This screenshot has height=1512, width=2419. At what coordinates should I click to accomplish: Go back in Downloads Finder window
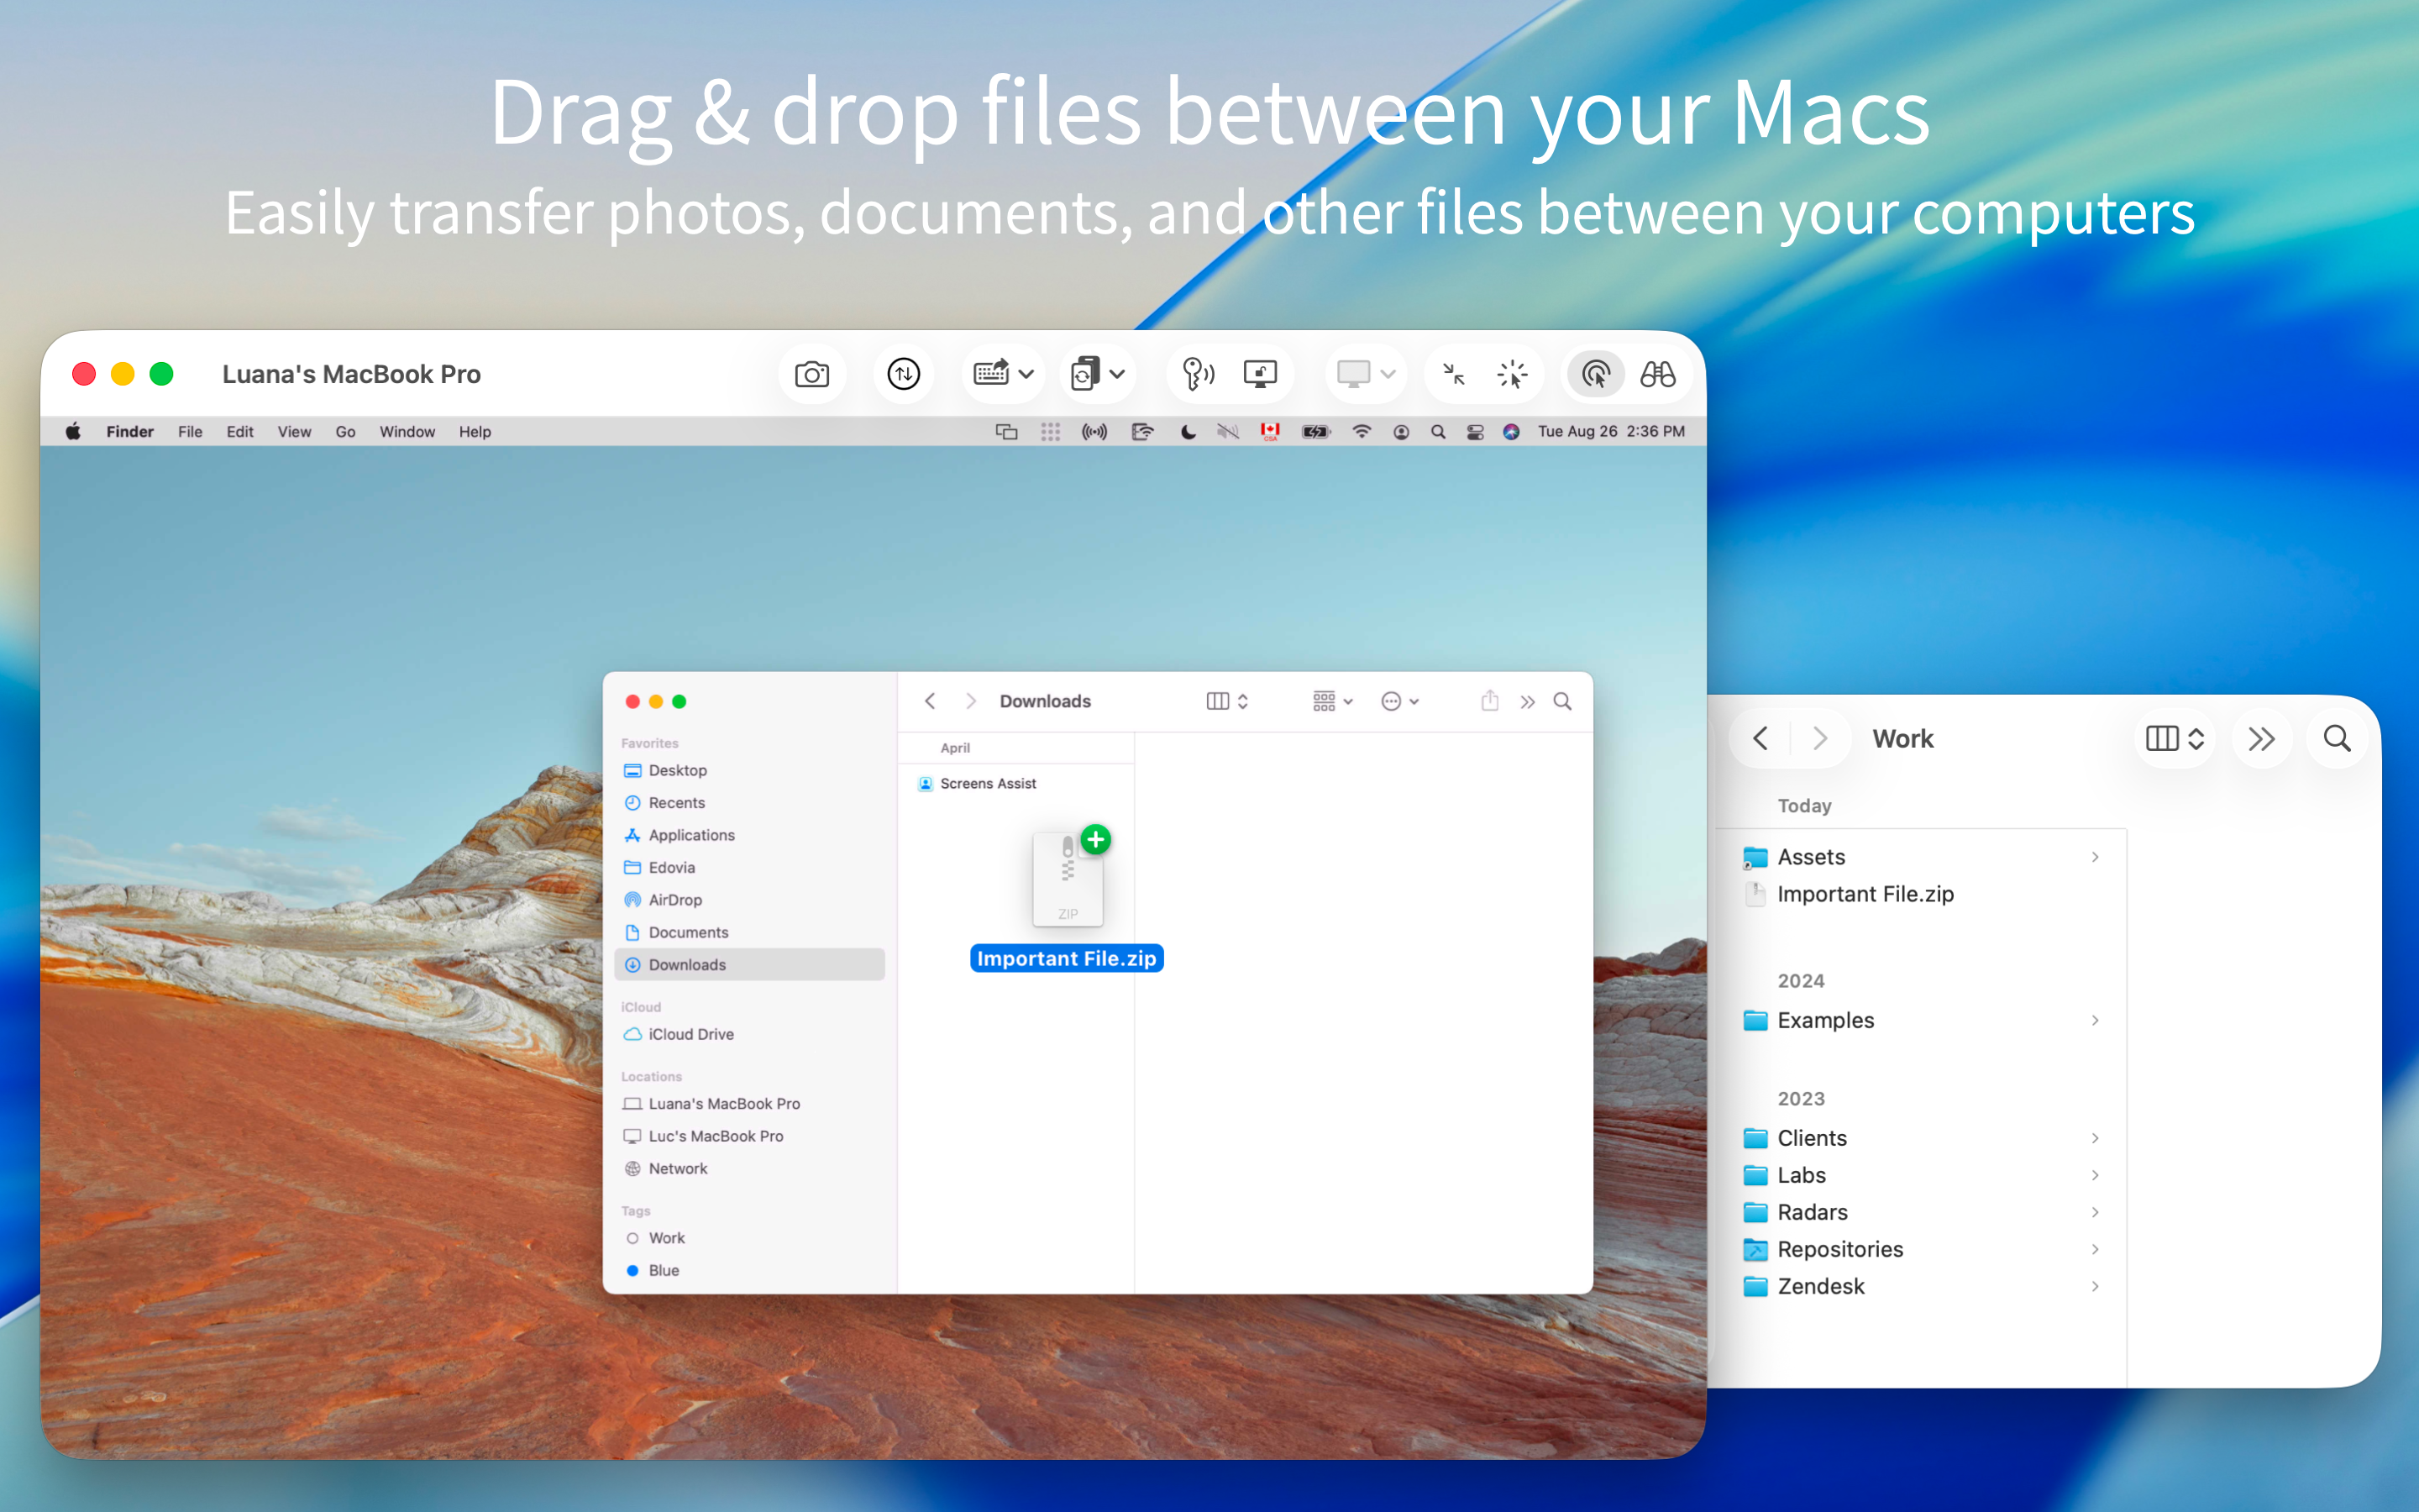click(x=930, y=701)
